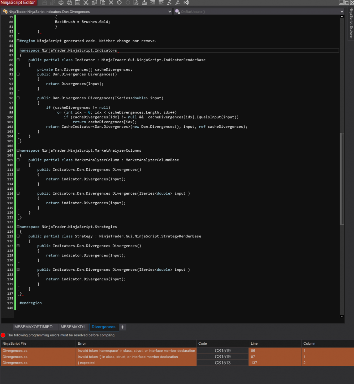Sort by Line column header
Viewport: 354px width, 384px height.
tap(276, 343)
